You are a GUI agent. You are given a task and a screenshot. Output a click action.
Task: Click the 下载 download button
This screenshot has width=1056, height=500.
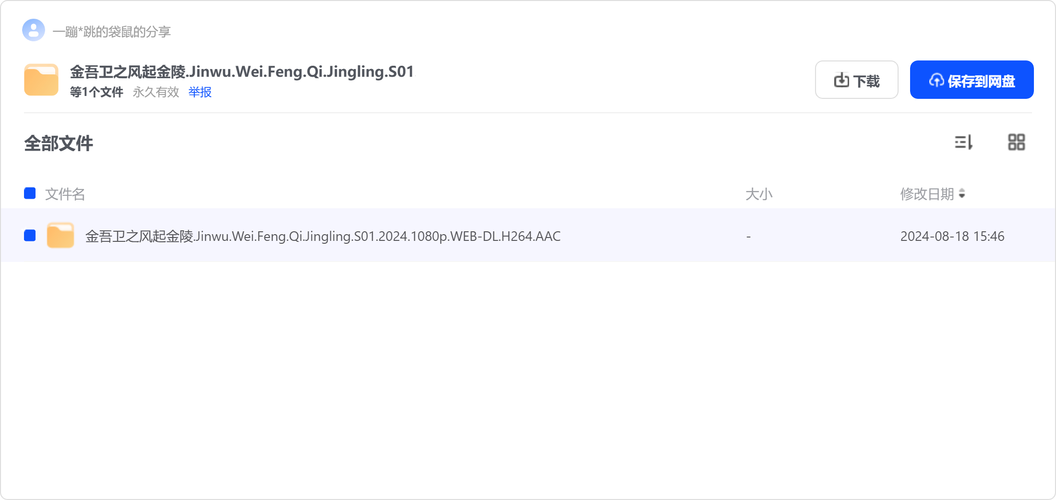pos(856,80)
